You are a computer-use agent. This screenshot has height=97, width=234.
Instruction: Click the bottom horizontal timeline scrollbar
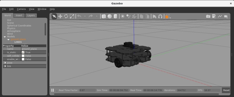[x=136, y=94]
